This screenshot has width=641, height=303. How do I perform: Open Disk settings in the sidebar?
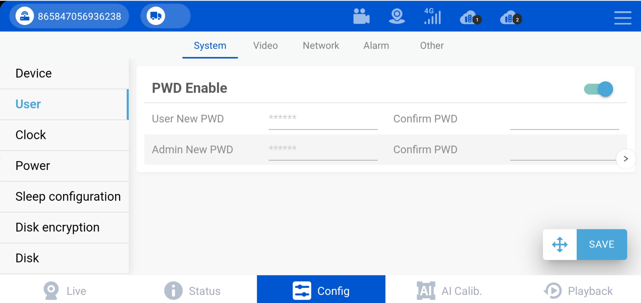coord(64,258)
